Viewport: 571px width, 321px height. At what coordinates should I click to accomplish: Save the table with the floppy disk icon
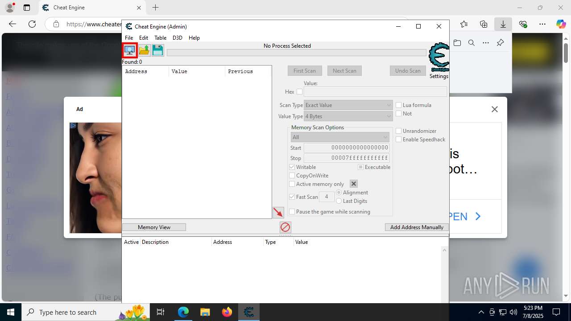(158, 50)
